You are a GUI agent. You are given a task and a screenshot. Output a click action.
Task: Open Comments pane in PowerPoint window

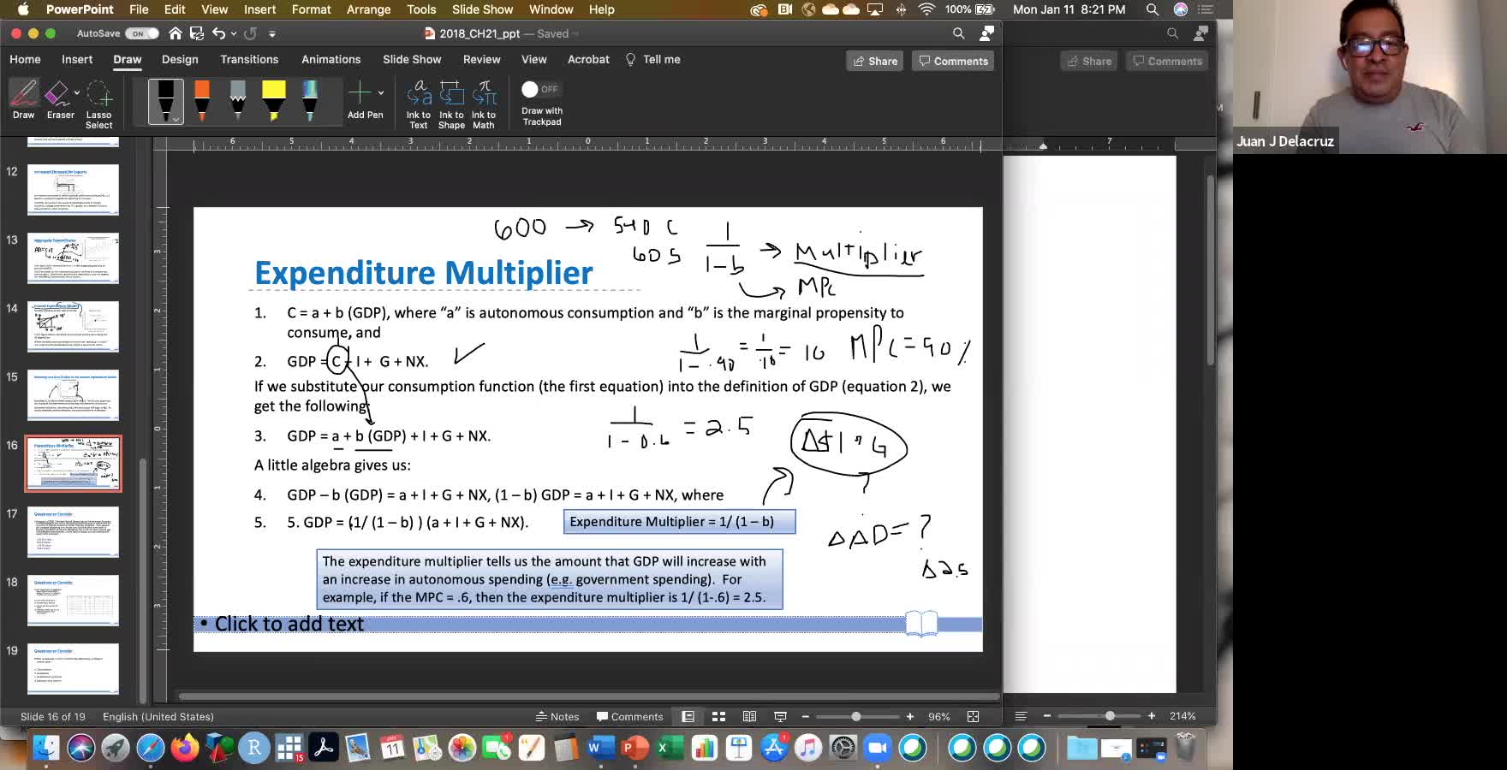click(x=953, y=61)
